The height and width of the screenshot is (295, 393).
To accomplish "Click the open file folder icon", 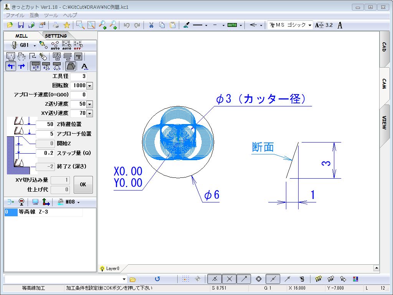I will click(x=10, y=25).
